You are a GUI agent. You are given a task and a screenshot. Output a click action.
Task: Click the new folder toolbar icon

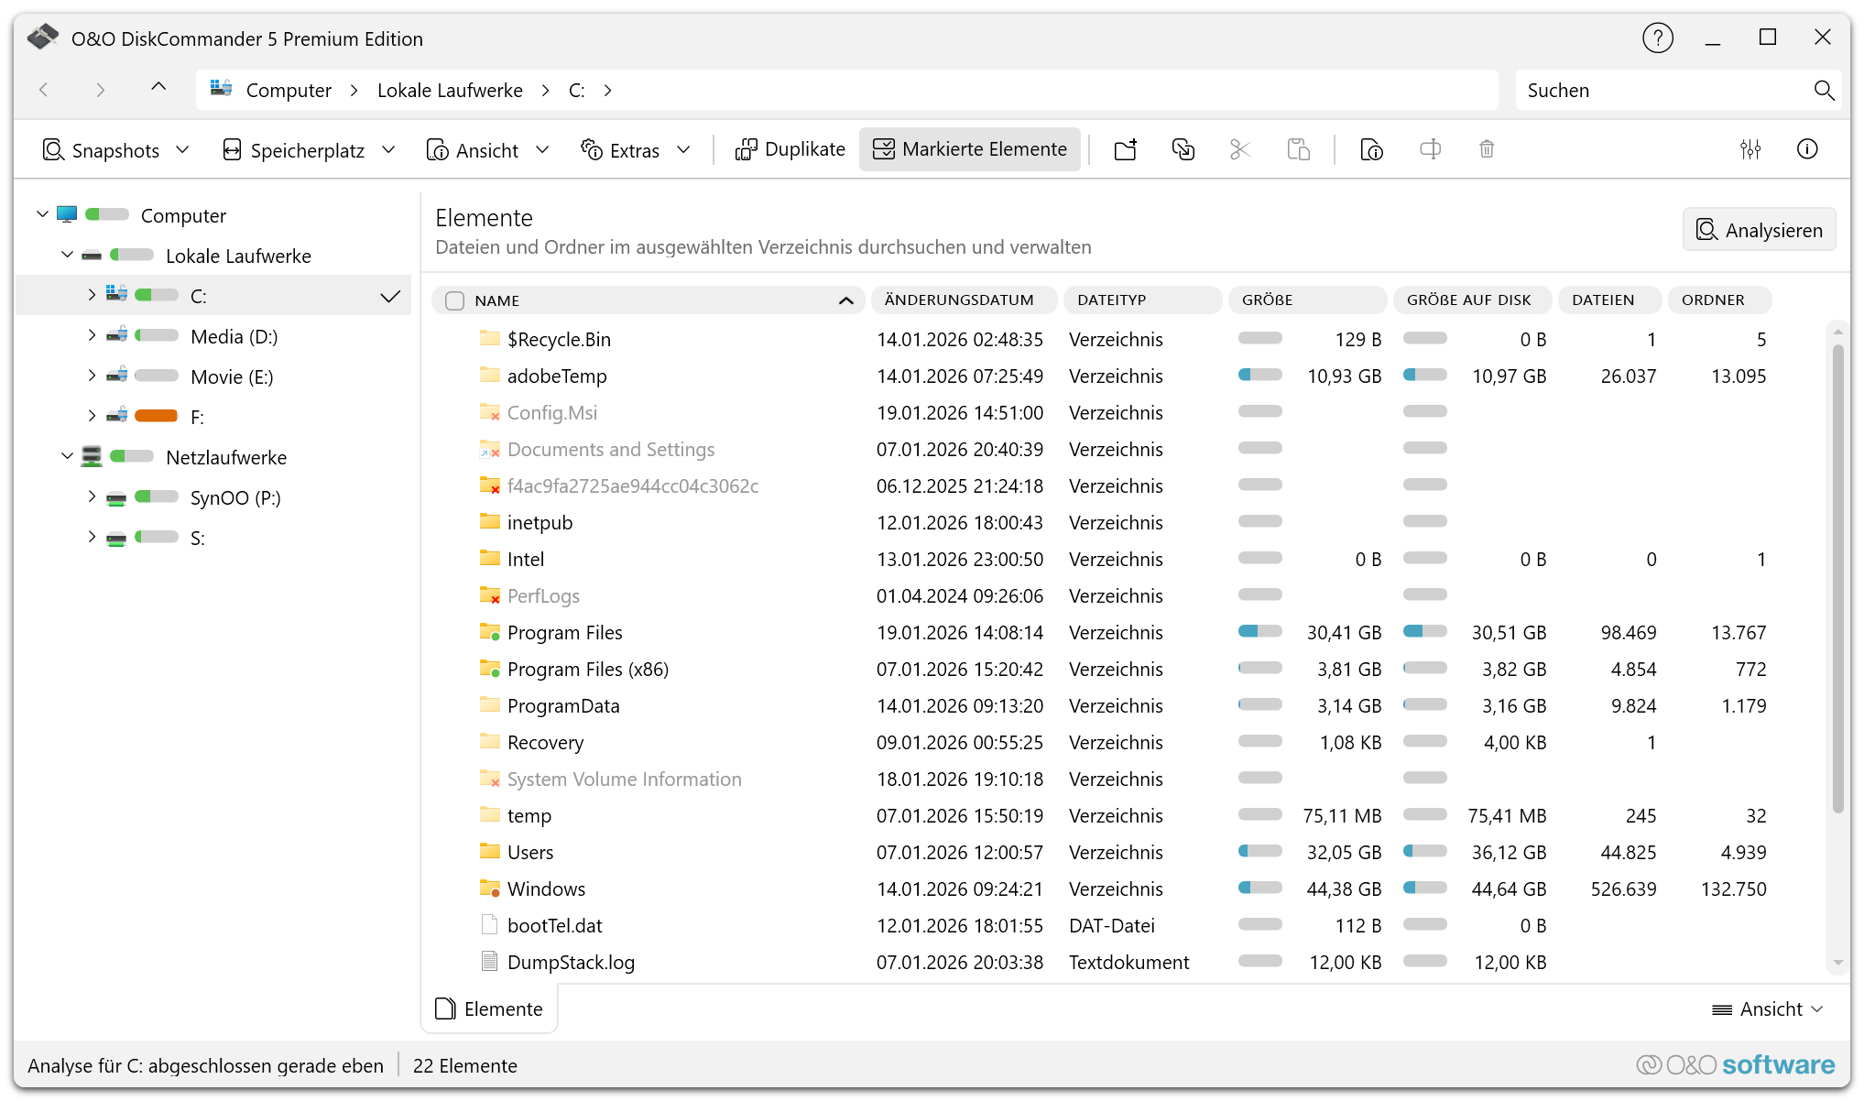pos(1126,149)
